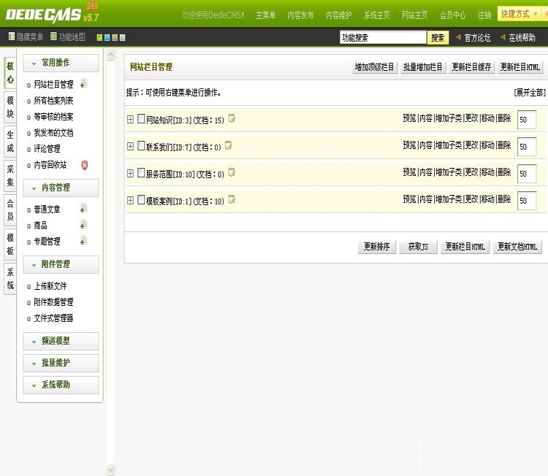
Task: Click 注销 to log out
Action: (484, 15)
